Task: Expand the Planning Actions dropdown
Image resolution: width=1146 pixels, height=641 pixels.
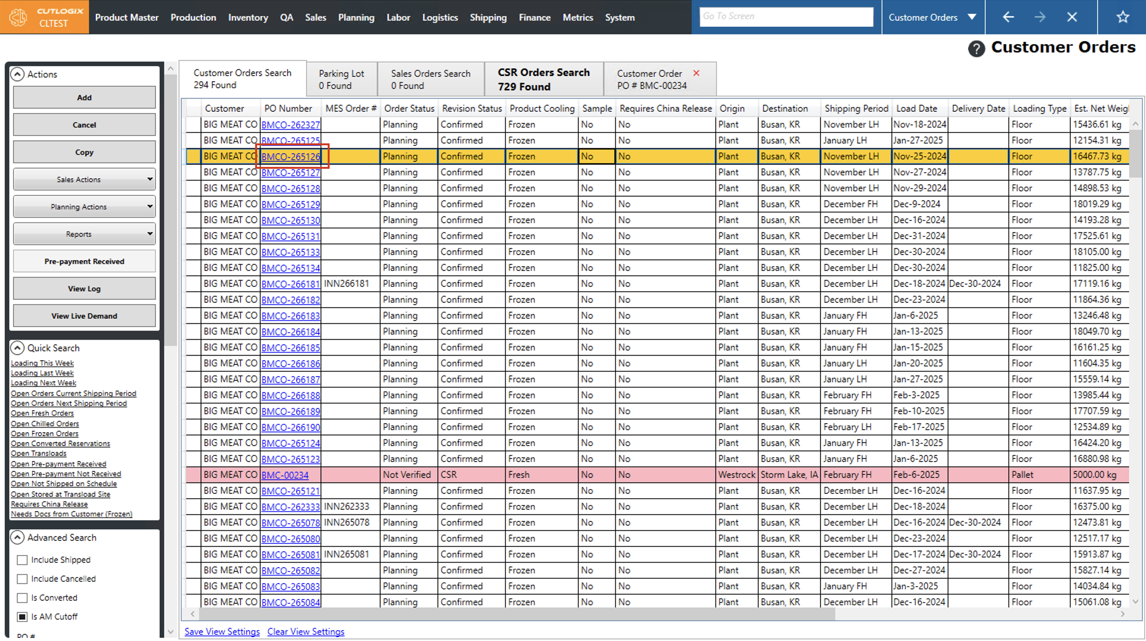Action: [84, 207]
